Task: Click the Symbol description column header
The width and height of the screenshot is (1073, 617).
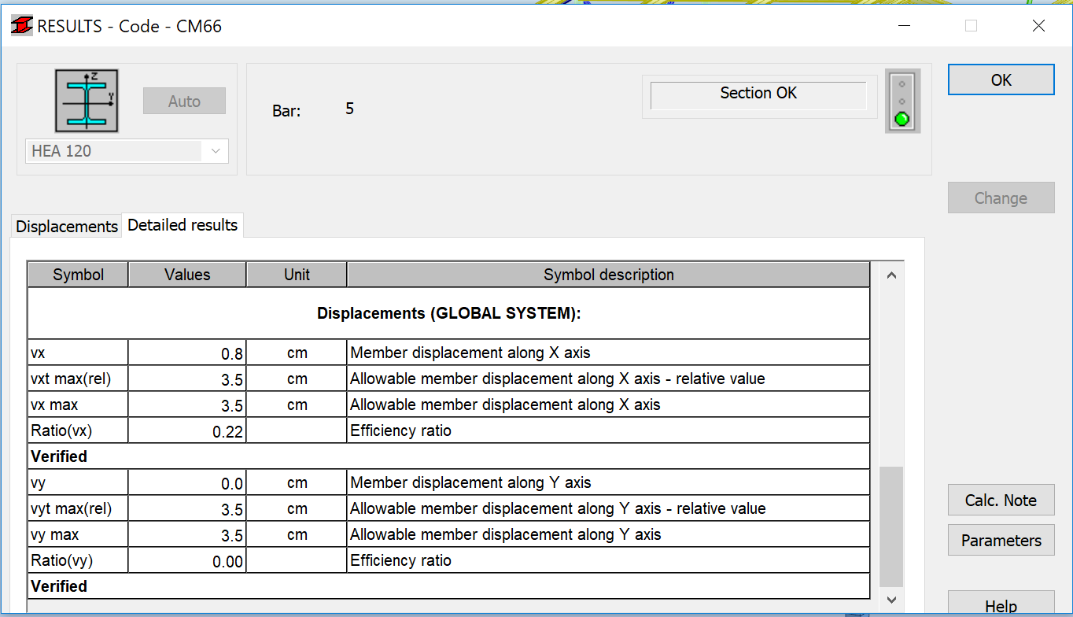Action: [x=608, y=275]
